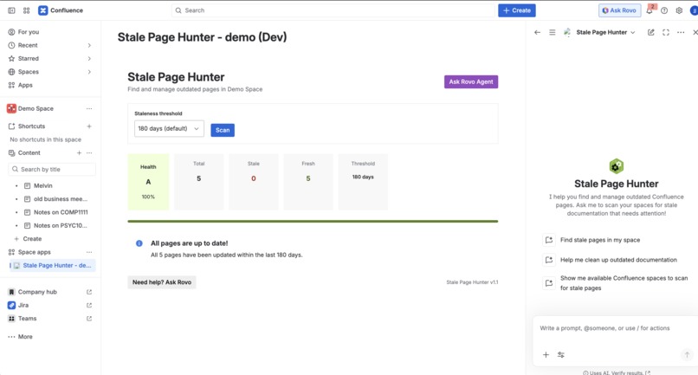698x375 pixels.
Task: Click Need help? Ask Rovo button
Action: [x=162, y=282]
